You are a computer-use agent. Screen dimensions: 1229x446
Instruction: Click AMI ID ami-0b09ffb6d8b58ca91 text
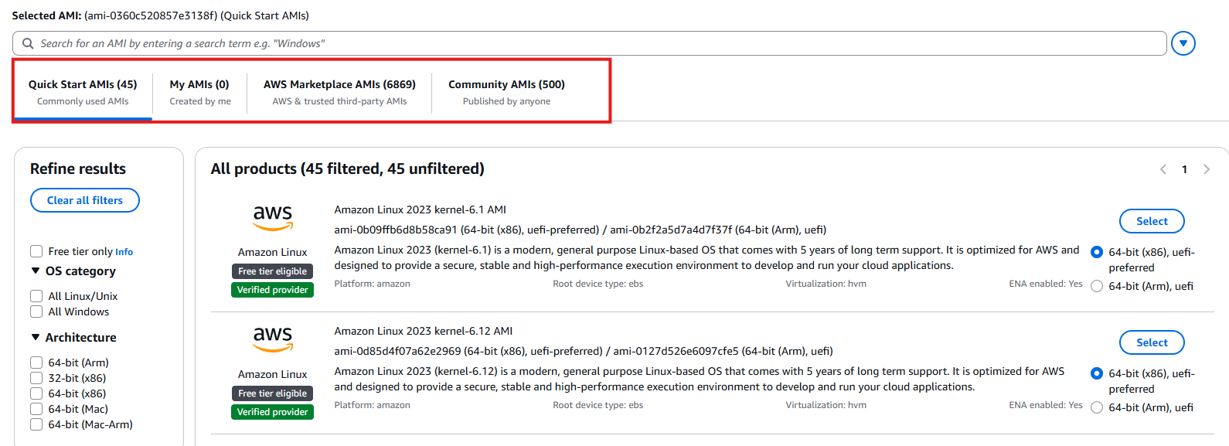396,230
